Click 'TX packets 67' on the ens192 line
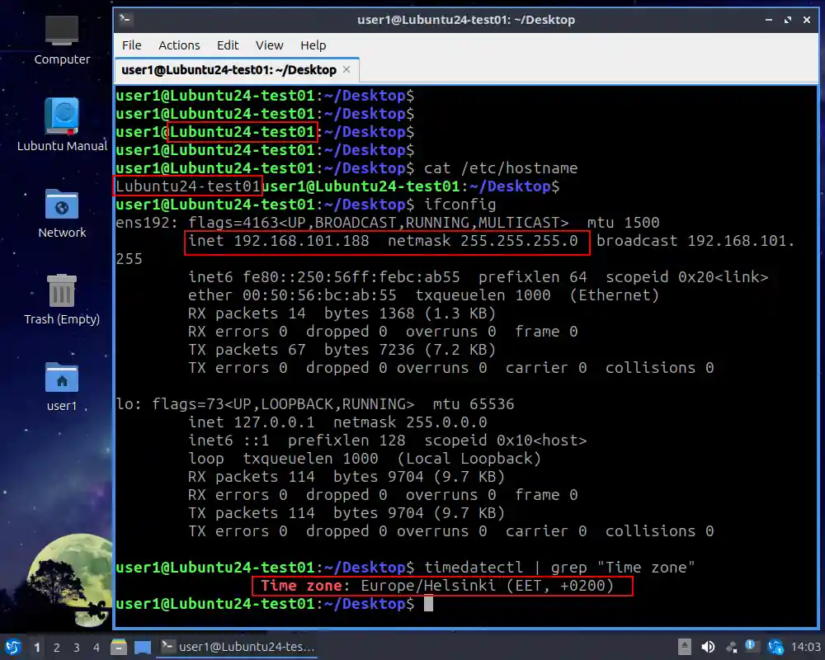Image resolution: width=825 pixels, height=660 pixels. tap(247, 350)
